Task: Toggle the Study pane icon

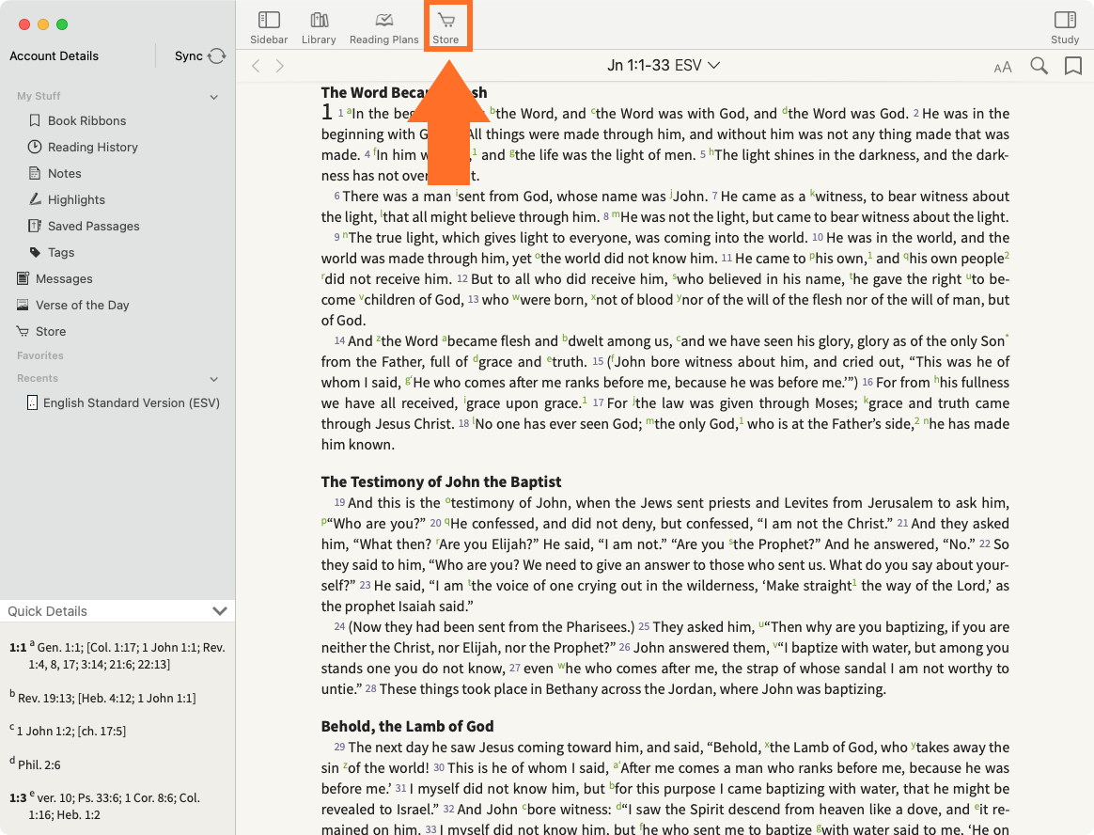Action: (x=1065, y=21)
